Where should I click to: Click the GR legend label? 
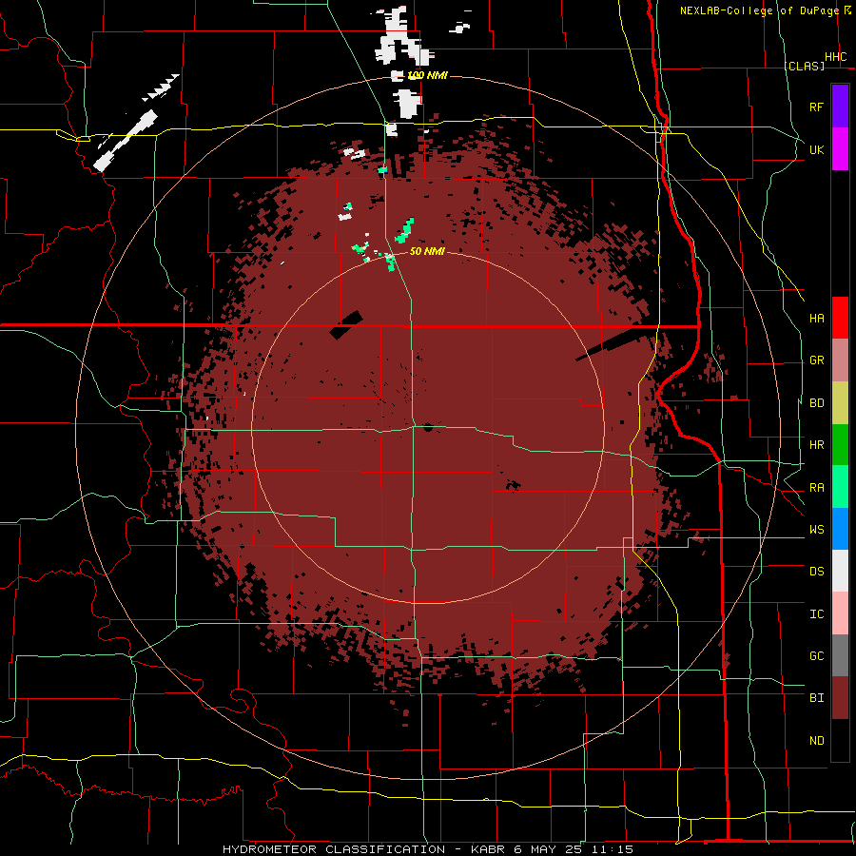coord(817,360)
